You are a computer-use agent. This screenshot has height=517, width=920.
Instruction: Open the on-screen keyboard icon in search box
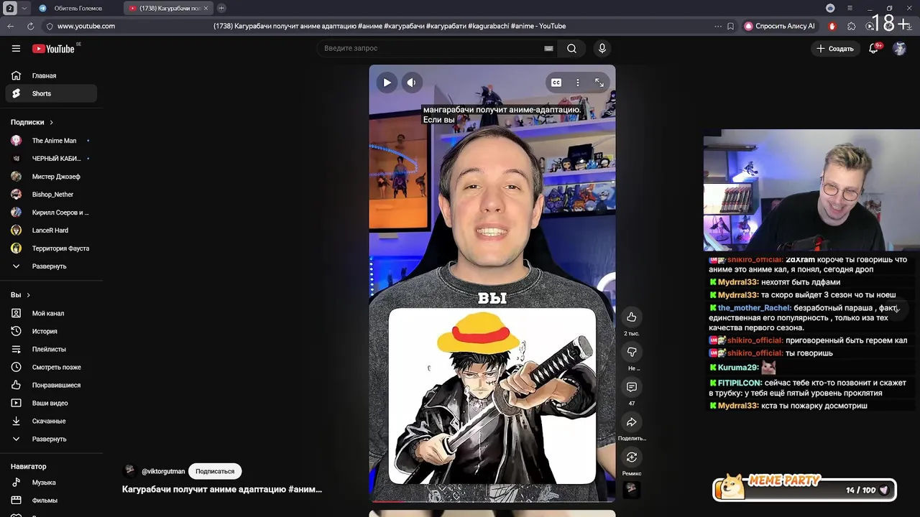(x=548, y=48)
